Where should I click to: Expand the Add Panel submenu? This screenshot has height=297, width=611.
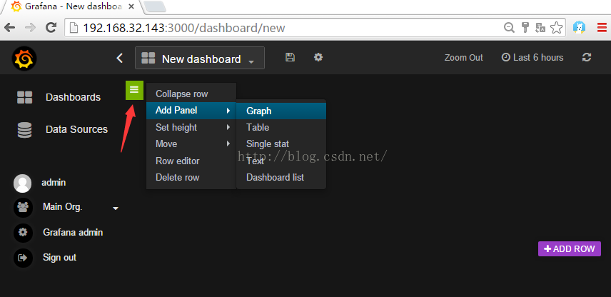click(x=191, y=110)
